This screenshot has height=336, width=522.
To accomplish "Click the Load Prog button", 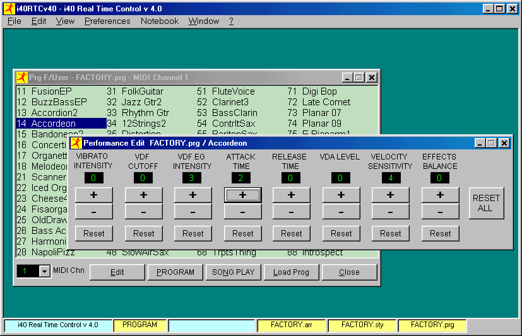I will tap(291, 272).
